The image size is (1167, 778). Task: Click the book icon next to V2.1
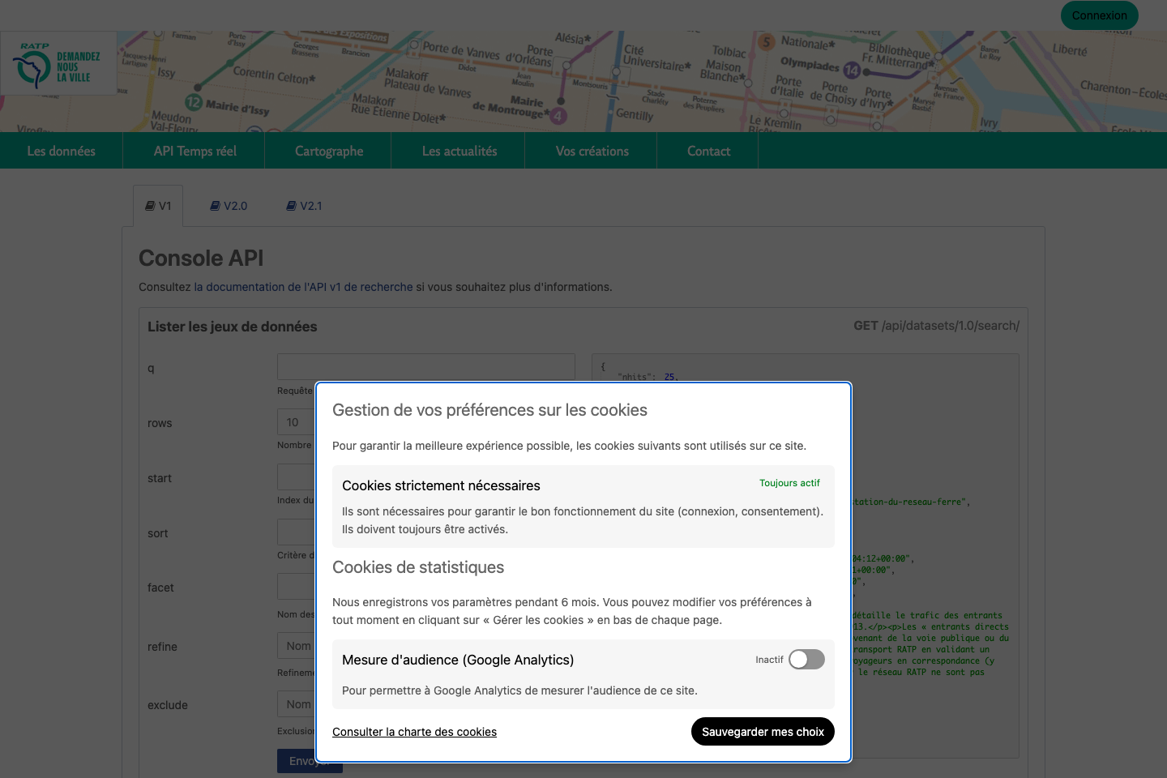[x=291, y=205]
